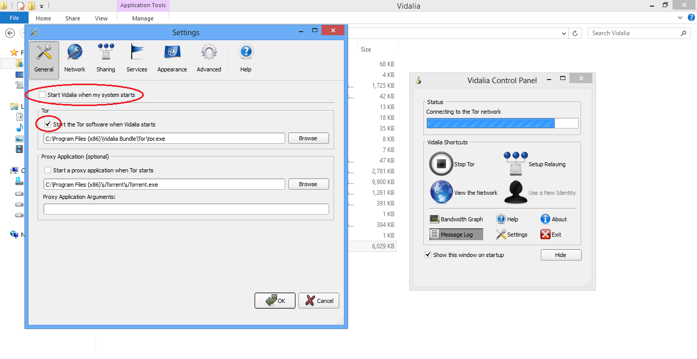
Task: Open the Quick Access Toolbar customize arrow
Action: tap(41, 7)
